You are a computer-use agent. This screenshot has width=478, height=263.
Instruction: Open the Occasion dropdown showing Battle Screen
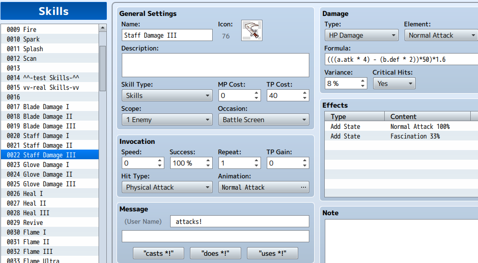coord(264,120)
